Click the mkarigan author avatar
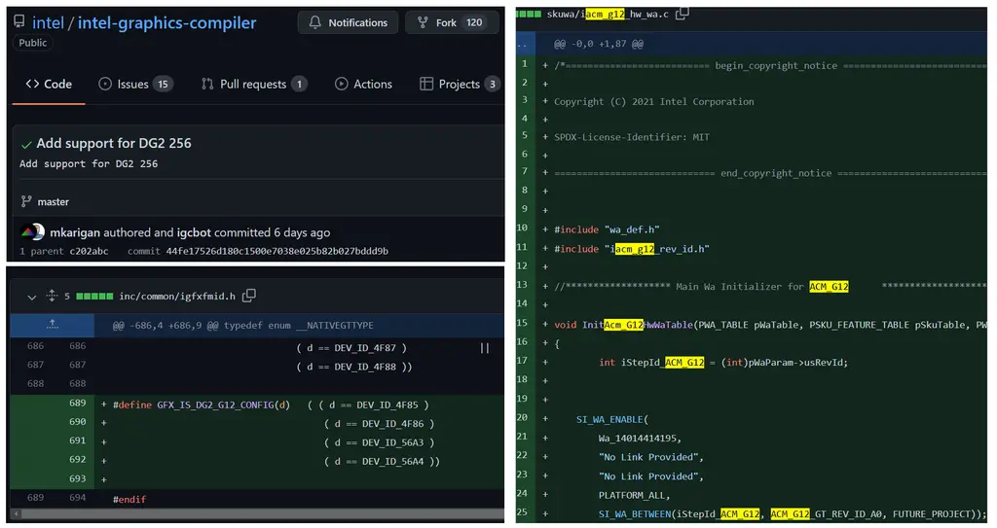The height and width of the screenshot is (528, 997). click(x=33, y=232)
